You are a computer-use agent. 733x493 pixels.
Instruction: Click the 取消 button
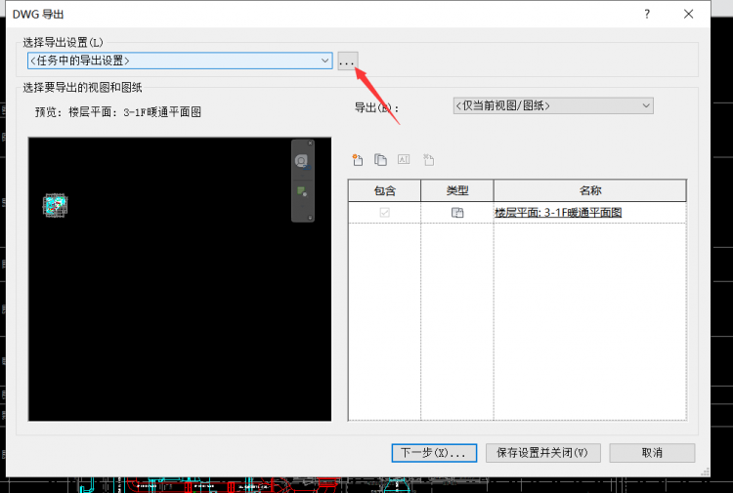coord(652,453)
